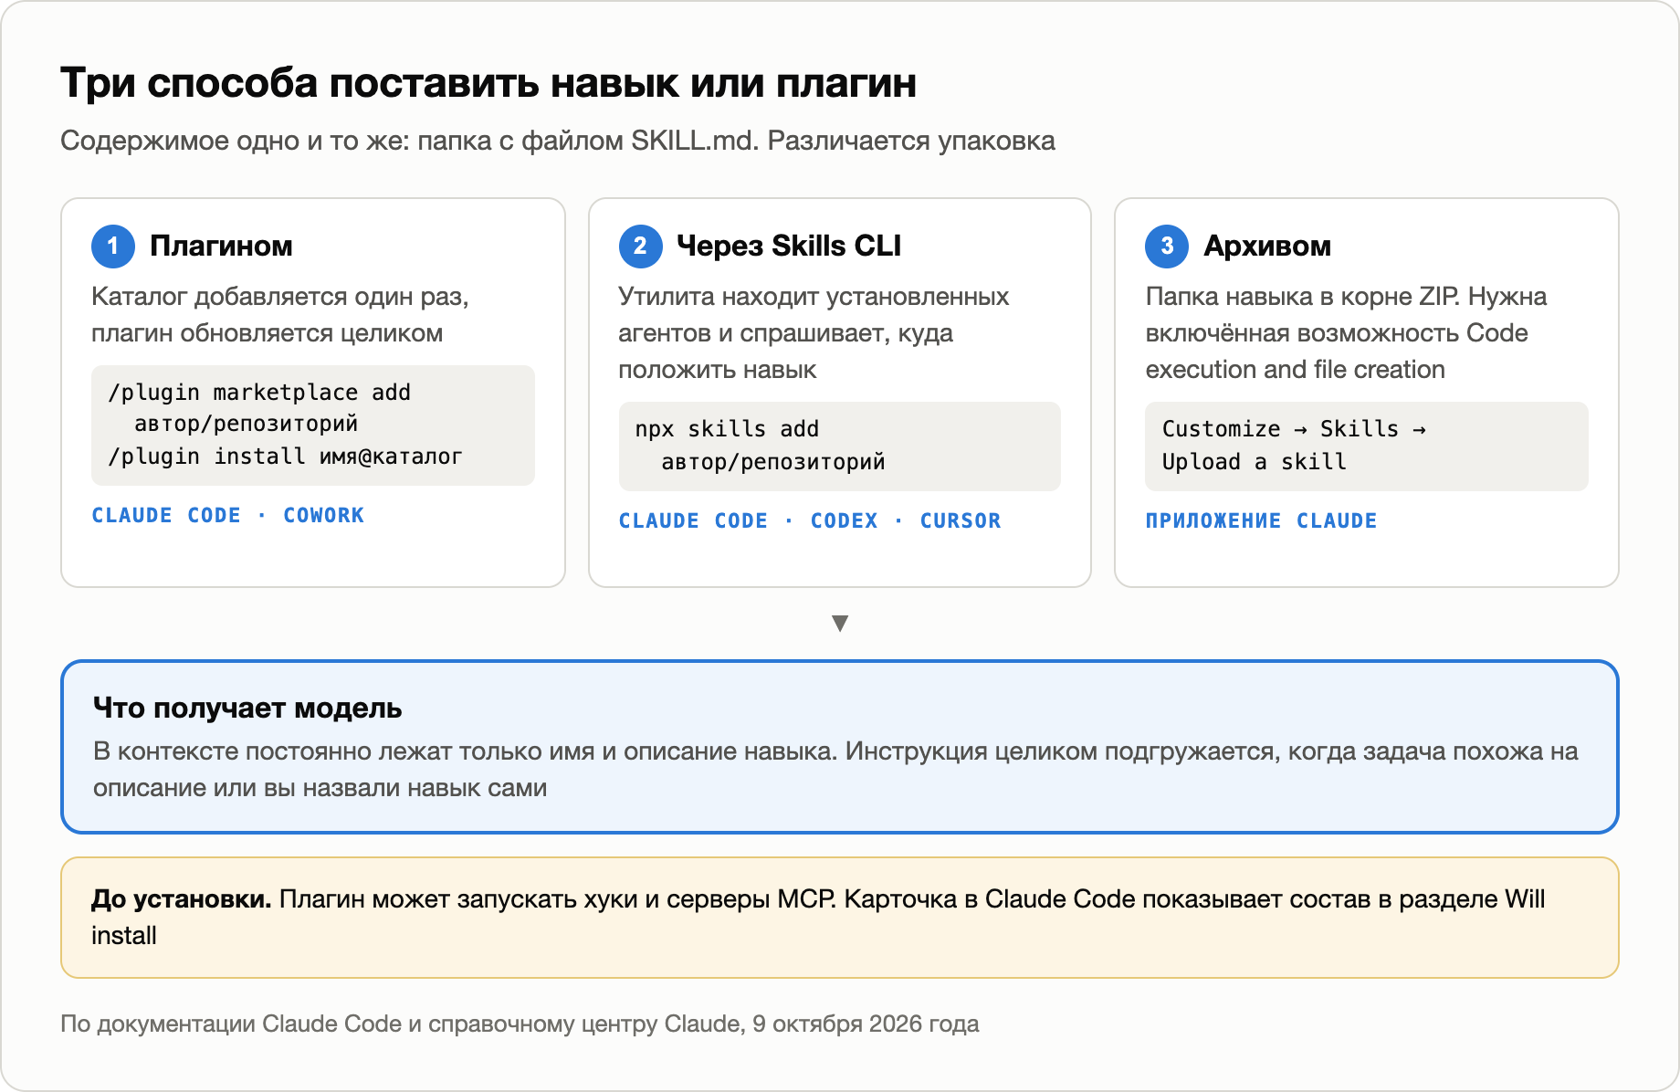Click the heading «Три способа поставить навык или плагин»
The height and width of the screenshot is (1092, 1680).
488,83
